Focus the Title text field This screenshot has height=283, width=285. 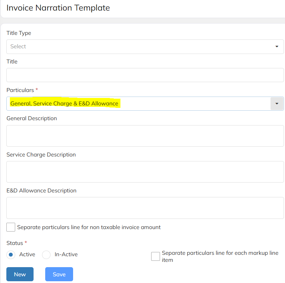click(x=145, y=75)
